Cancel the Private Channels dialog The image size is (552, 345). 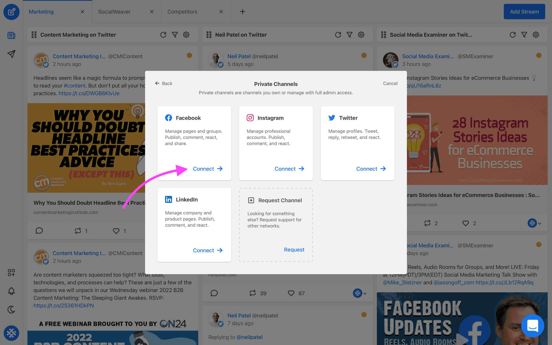[x=390, y=83]
